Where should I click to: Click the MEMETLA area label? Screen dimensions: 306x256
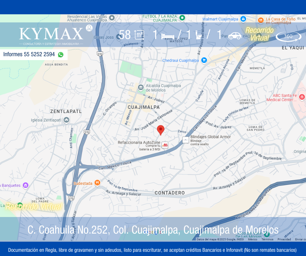tap(257, 68)
